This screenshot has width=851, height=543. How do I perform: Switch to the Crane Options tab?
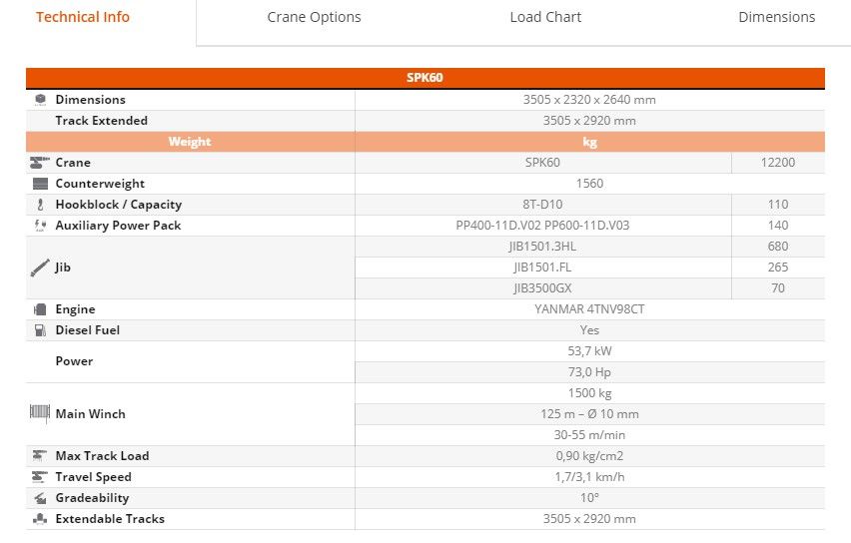coord(314,17)
